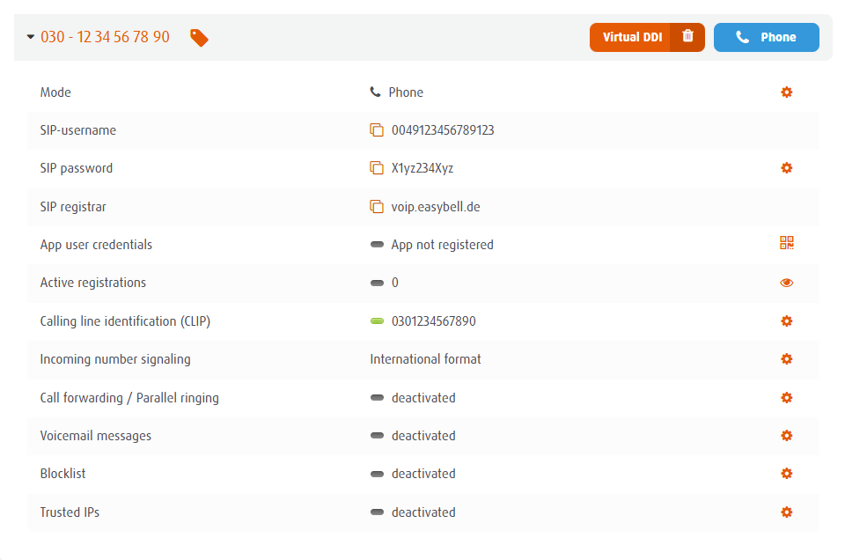Click the orange tag icon beside phone number
This screenshot has width=845, height=560.
(x=200, y=38)
